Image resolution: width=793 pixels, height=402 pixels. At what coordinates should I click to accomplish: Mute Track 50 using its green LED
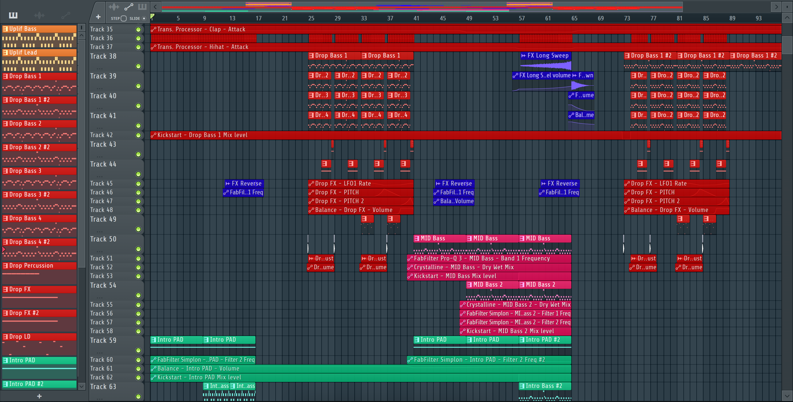pyautogui.click(x=138, y=249)
